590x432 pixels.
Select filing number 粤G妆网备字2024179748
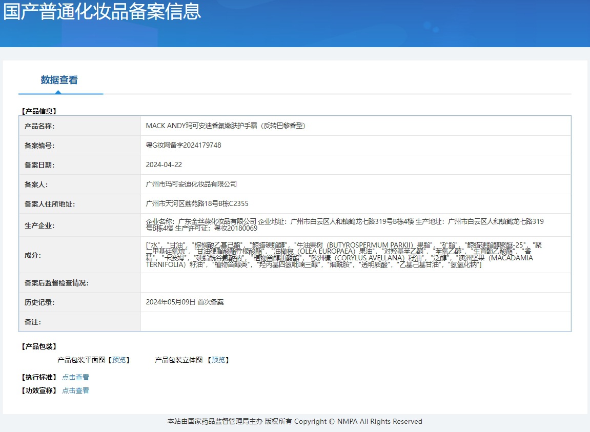(184, 145)
